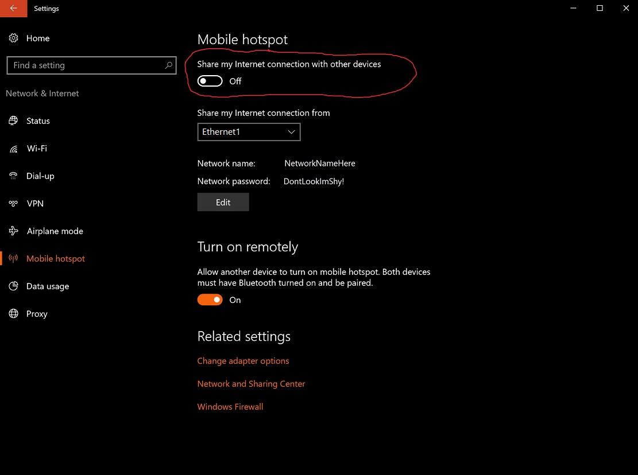Open the Wi-Fi settings in the sidebar

[x=36, y=148]
